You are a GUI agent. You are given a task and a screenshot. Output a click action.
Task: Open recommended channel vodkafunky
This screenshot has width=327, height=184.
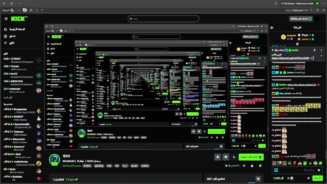click(x=22, y=163)
